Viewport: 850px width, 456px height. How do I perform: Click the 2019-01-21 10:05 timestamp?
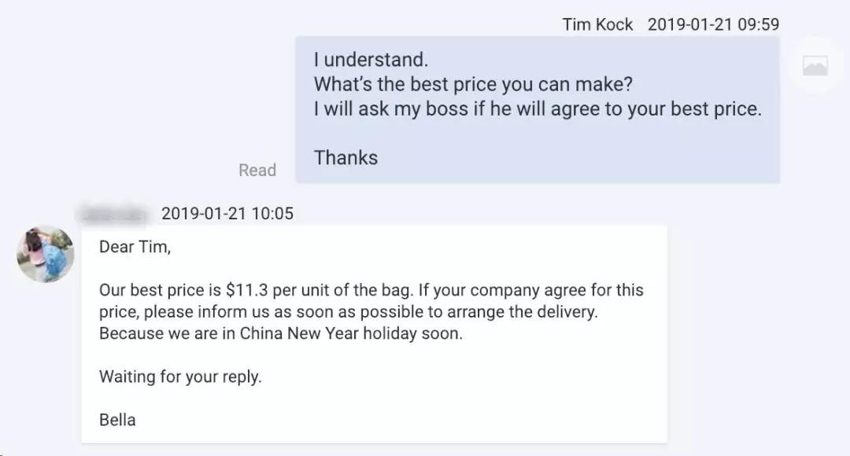coord(227,213)
